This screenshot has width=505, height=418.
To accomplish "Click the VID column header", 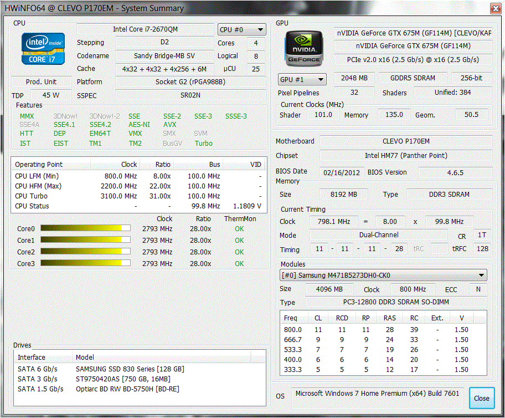I will click(x=244, y=165).
